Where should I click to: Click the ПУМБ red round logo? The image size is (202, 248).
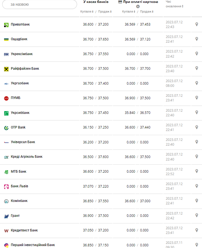(x=6, y=98)
